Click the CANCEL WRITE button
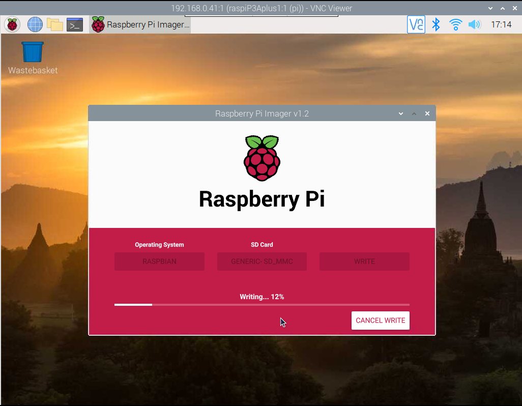 380,321
